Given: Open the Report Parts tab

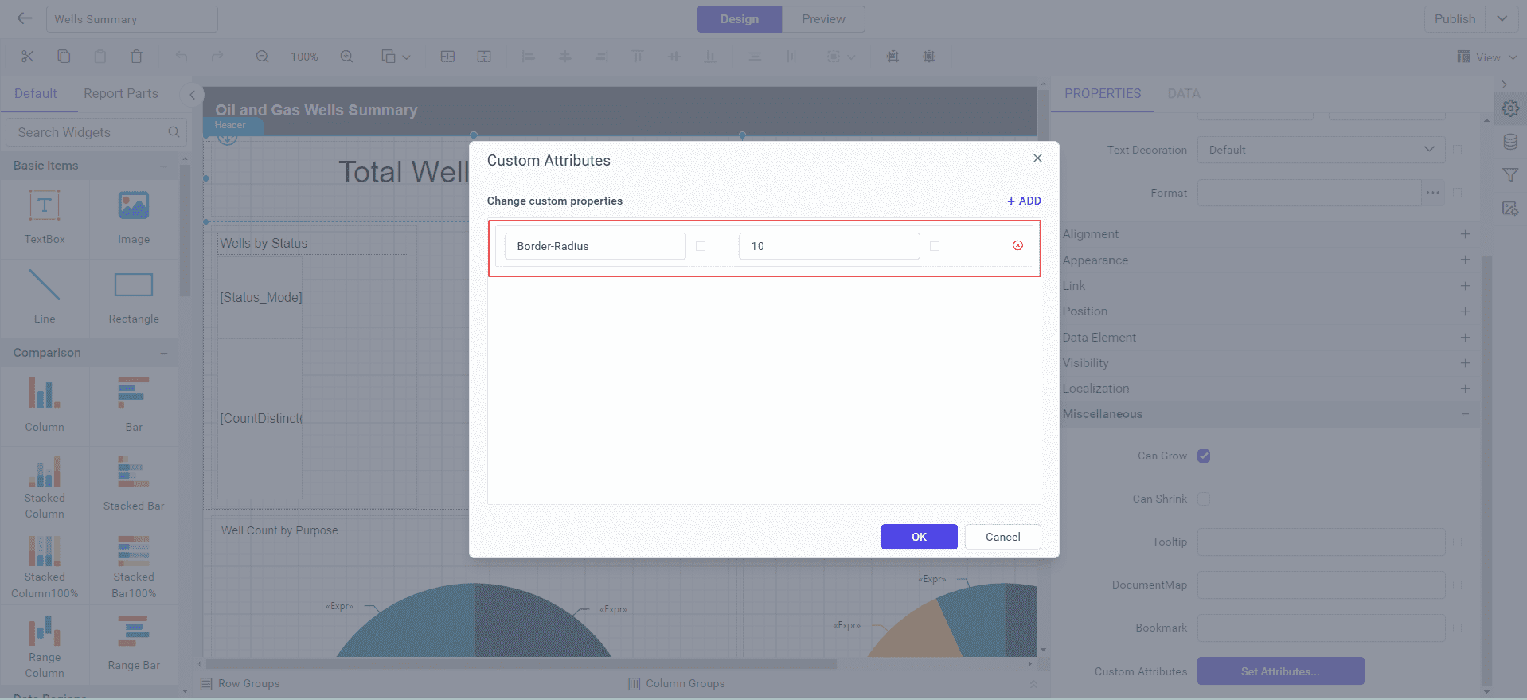Looking at the screenshot, I should click(121, 93).
